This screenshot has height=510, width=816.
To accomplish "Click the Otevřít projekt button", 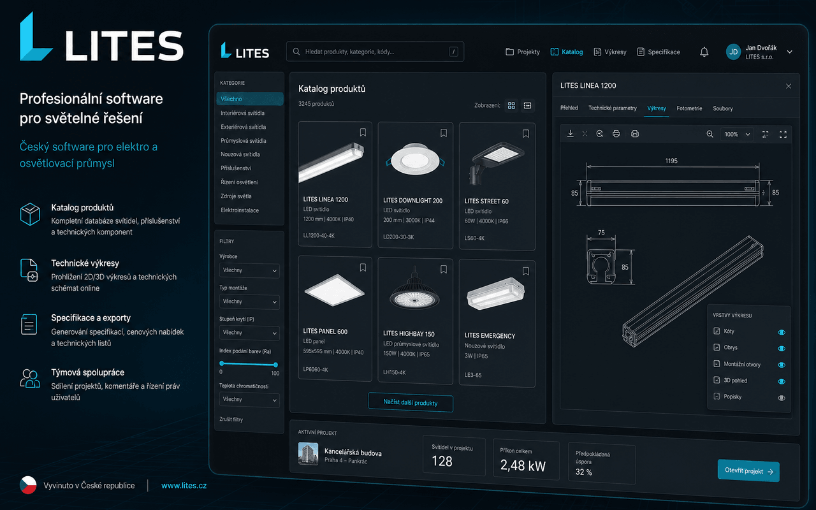I will 748,471.
